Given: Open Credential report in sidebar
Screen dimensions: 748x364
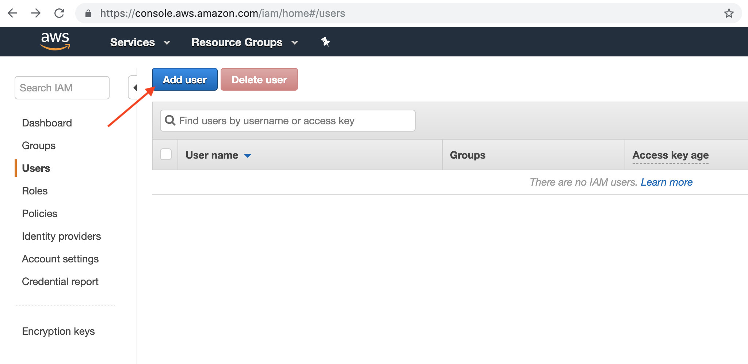Looking at the screenshot, I should pyautogui.click(x=60, y=281).
